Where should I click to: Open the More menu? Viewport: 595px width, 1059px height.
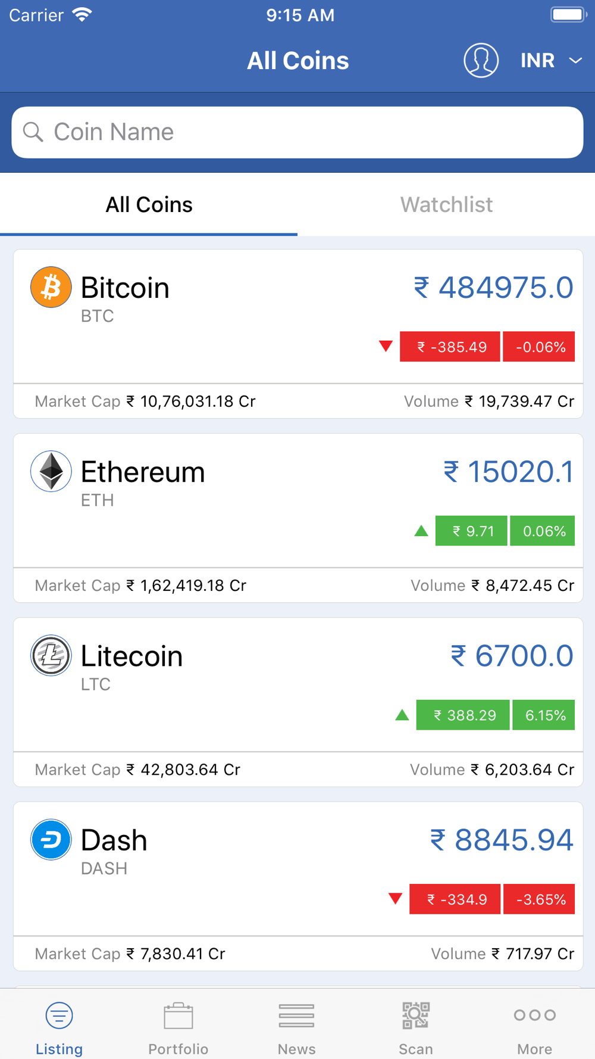coord(535,1027)
